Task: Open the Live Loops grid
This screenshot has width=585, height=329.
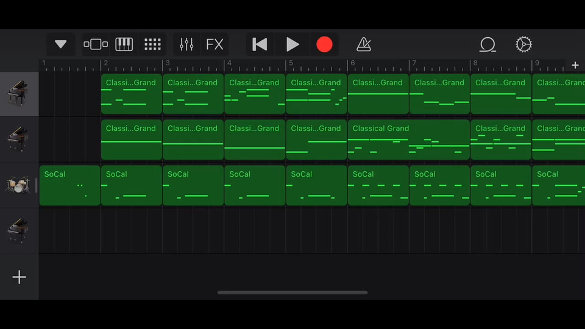Action: (152, 44)
